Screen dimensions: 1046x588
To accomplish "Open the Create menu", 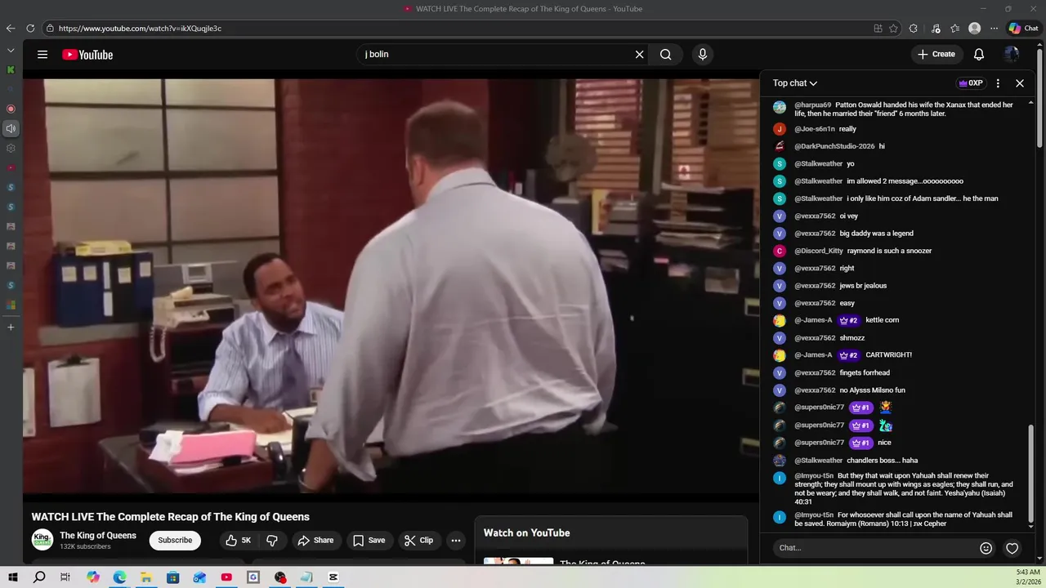I will click(x=936, y=54).
